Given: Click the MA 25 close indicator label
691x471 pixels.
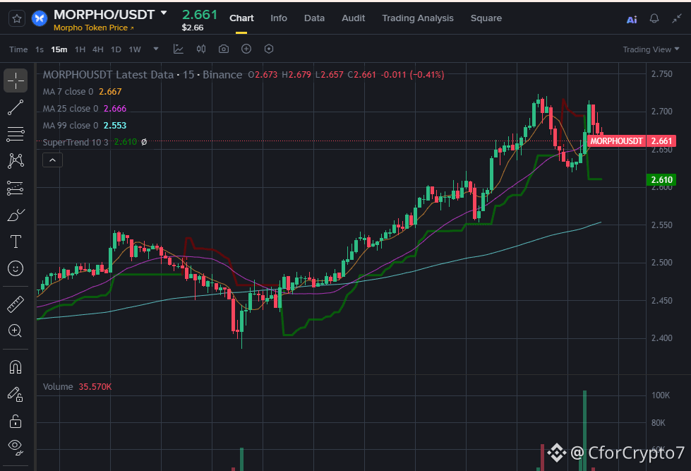Looking at the screenshot, I should tap(71, 109).
